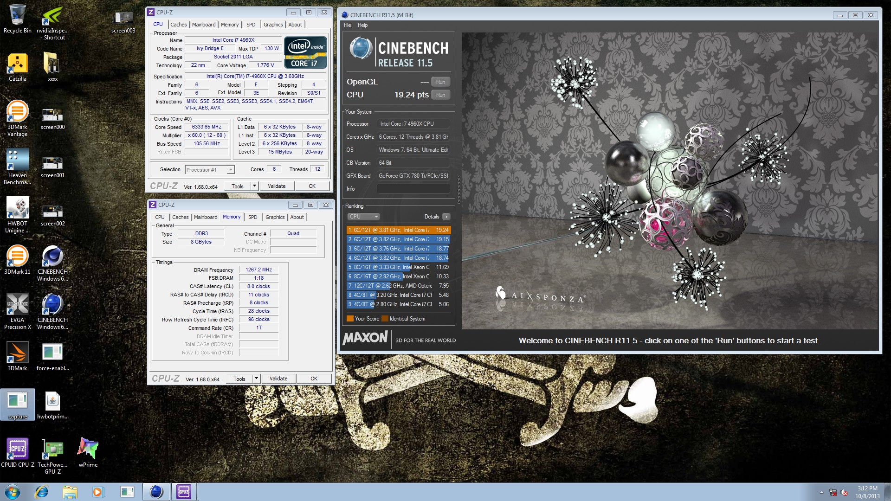Image resolution: width=891 pixels, height=501 pixels.
Task: Click the Cinebench Info input field
Action: [x=413, y=189]
